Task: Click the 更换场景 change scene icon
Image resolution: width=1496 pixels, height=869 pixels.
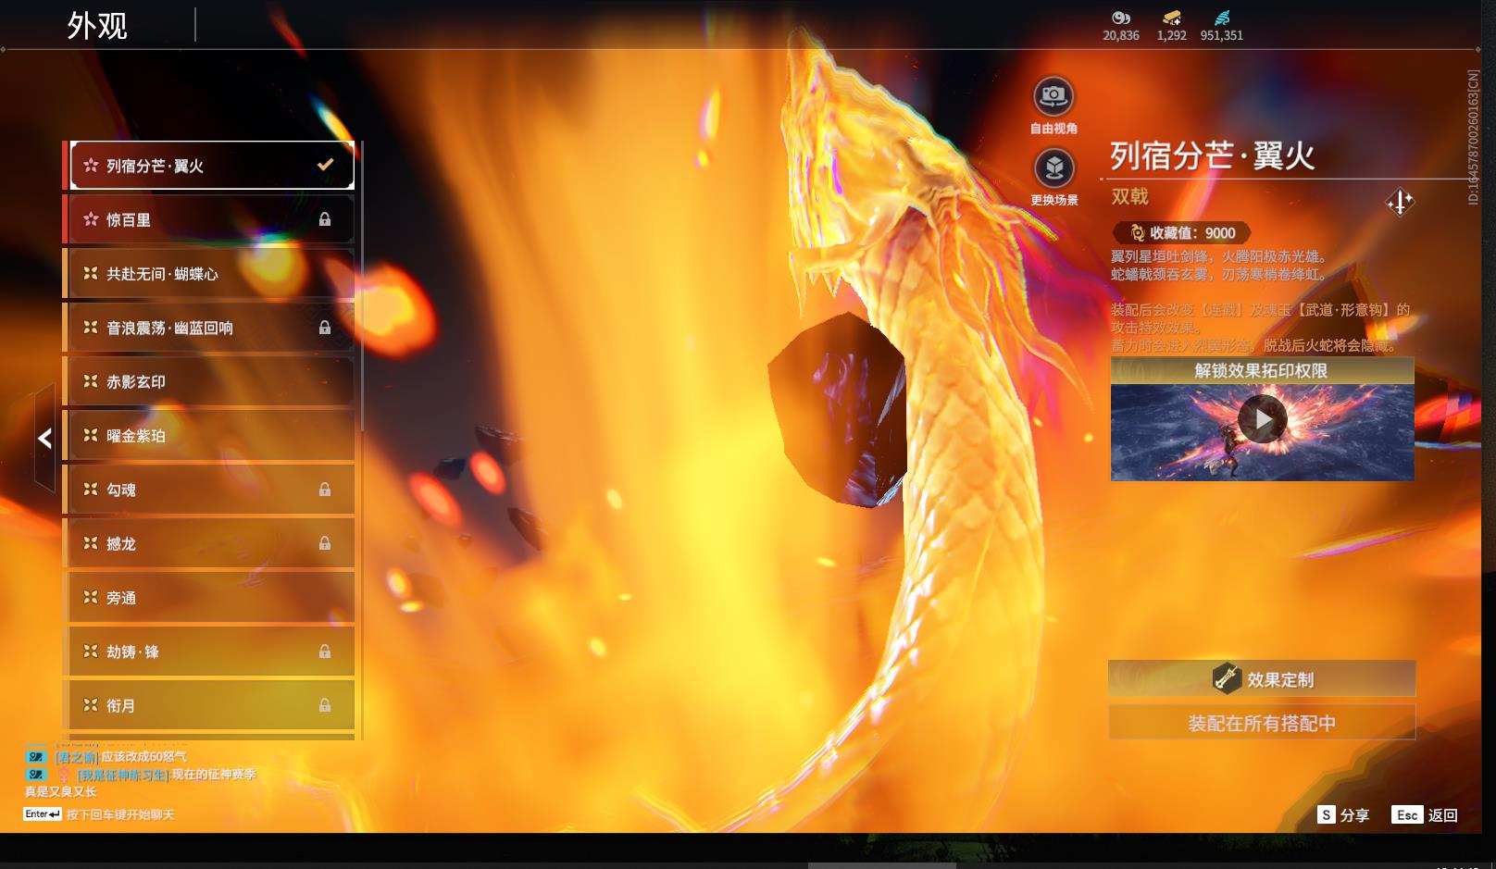Action: coord(1053,168)
